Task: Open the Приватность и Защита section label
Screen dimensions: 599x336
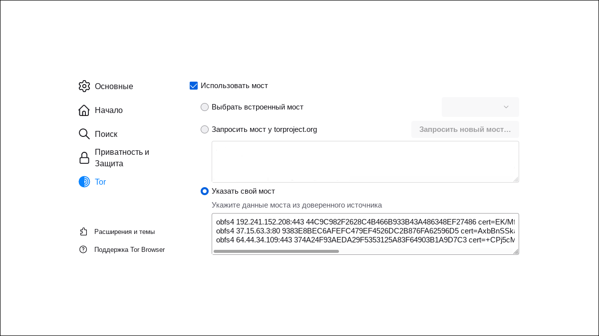Action: [122, 158]
